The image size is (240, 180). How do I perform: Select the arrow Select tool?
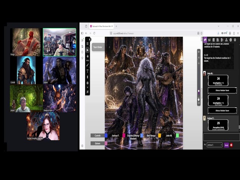[87, 50]
